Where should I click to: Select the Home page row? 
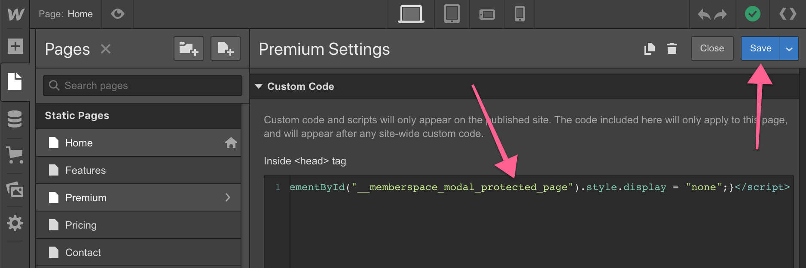[138, 143]
